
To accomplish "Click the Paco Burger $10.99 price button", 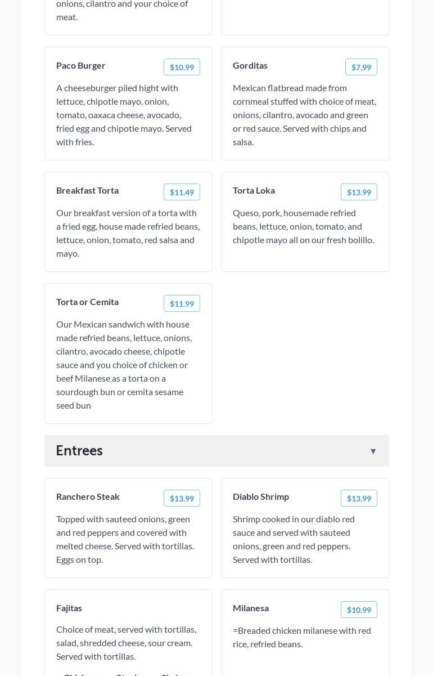I will [182, 67].
